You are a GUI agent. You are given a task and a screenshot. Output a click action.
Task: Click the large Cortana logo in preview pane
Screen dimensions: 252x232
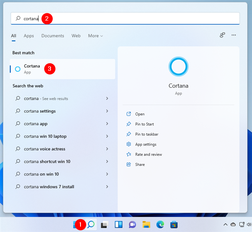point(178,67)
